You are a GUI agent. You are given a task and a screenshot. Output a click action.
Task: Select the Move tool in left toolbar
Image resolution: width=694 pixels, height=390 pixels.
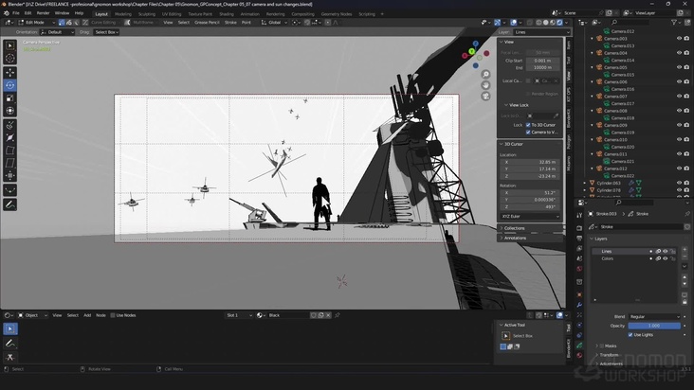(x=10, y=72)
